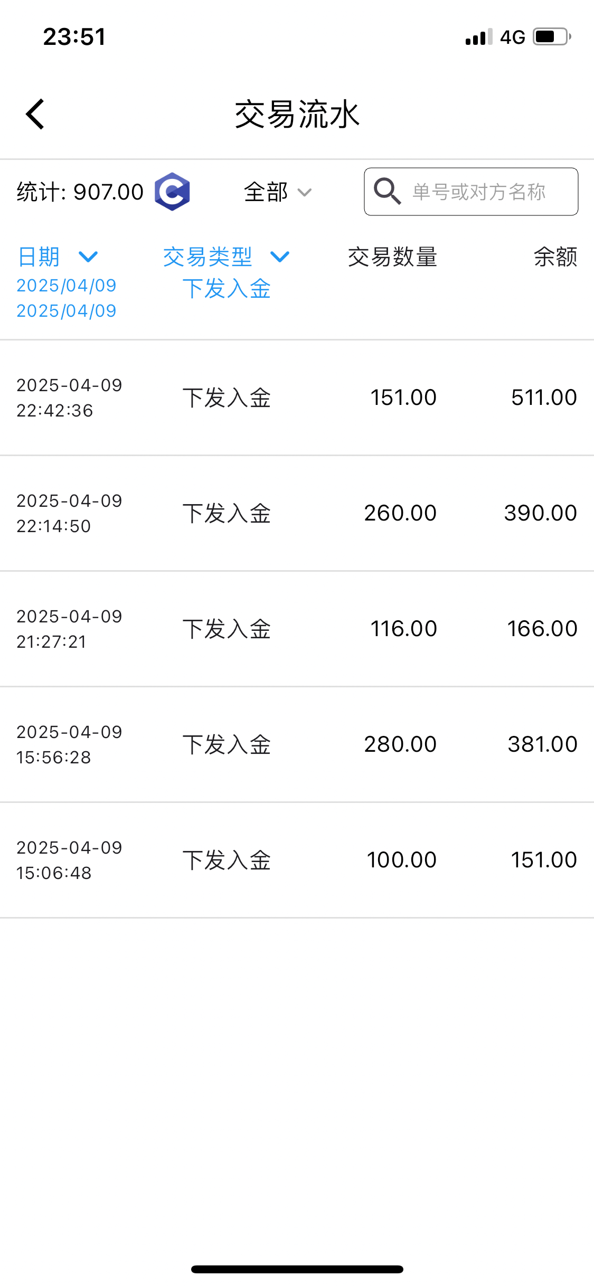Open the 15:56:28 transaction of 280.00
This screenshot has height=1286, width=594.
click(297, 744)
